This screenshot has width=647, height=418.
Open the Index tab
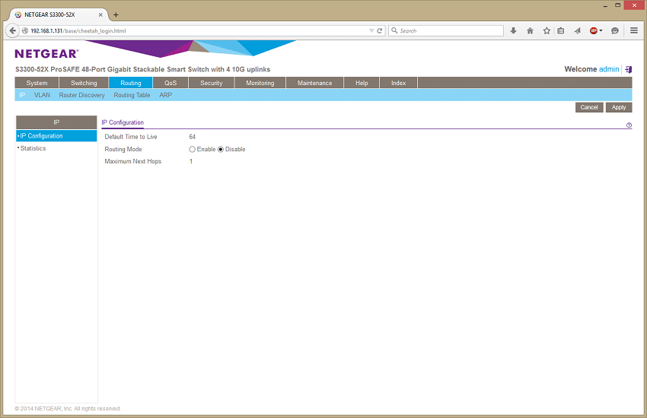click(x=398, y=83)
